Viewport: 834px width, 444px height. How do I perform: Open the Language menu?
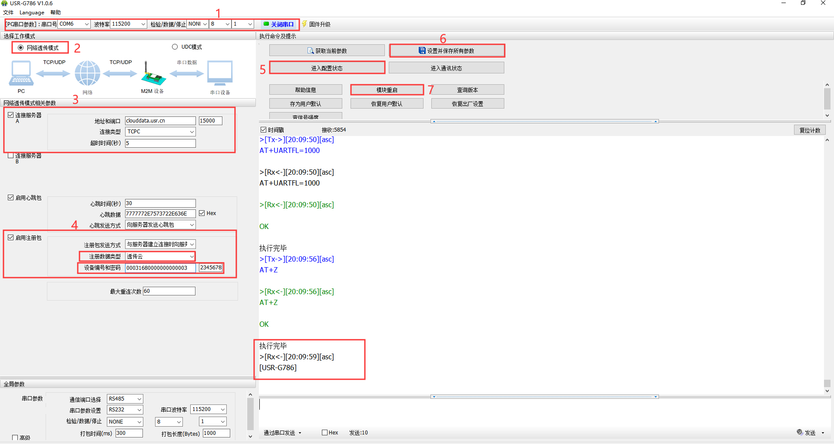pos(32,13)
